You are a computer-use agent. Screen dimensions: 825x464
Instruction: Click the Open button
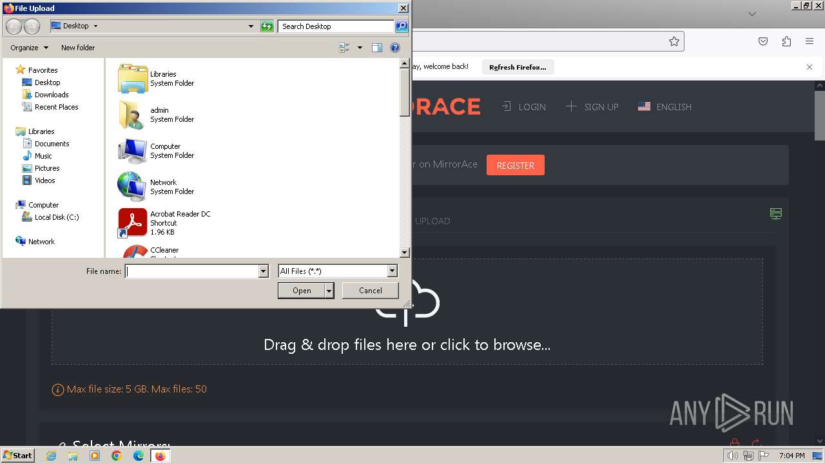coord(302,291)
